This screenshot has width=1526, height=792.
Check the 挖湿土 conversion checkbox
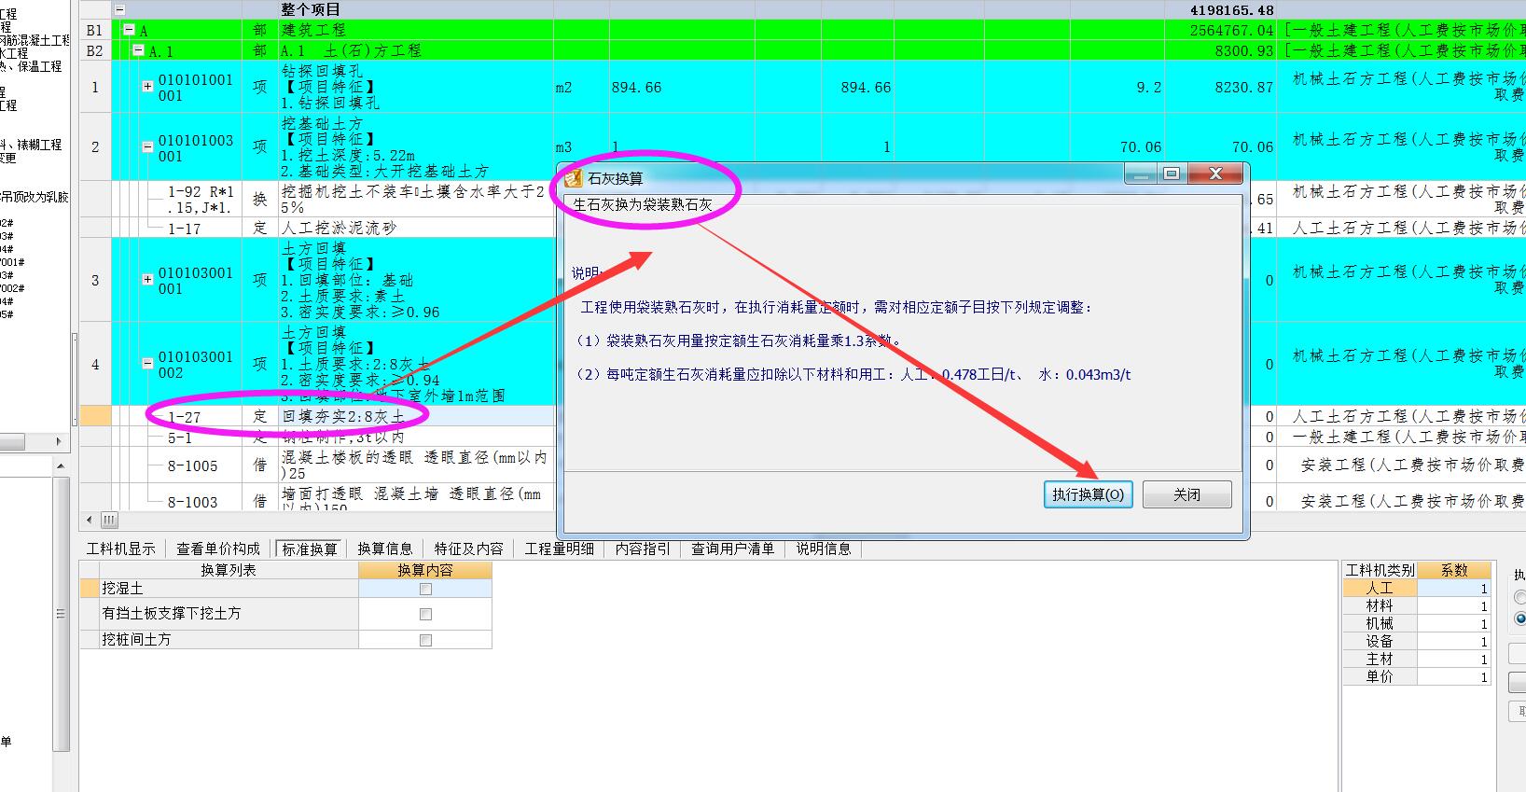pos(425,589)
